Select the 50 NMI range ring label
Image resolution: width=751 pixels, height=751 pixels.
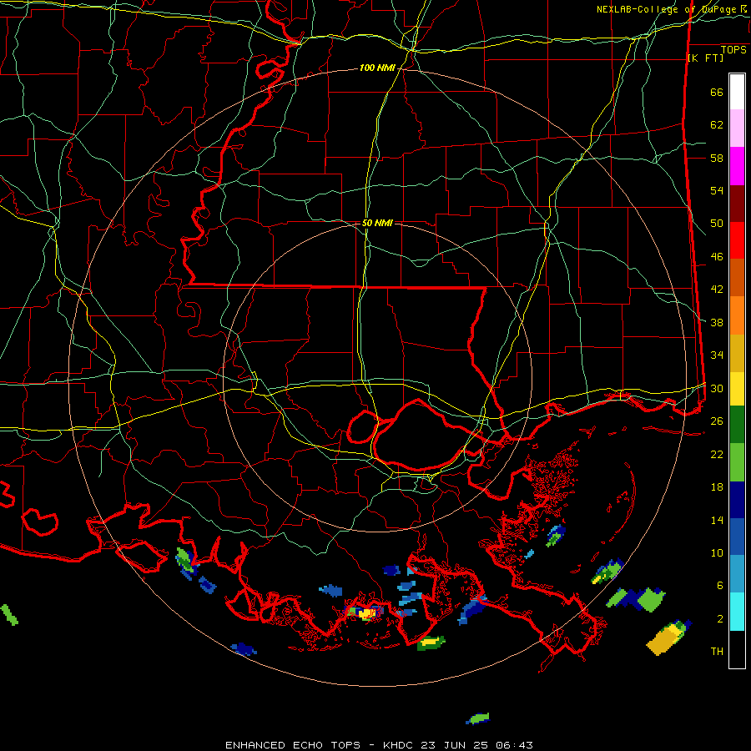pyautogui.click(x=377, y=223)
